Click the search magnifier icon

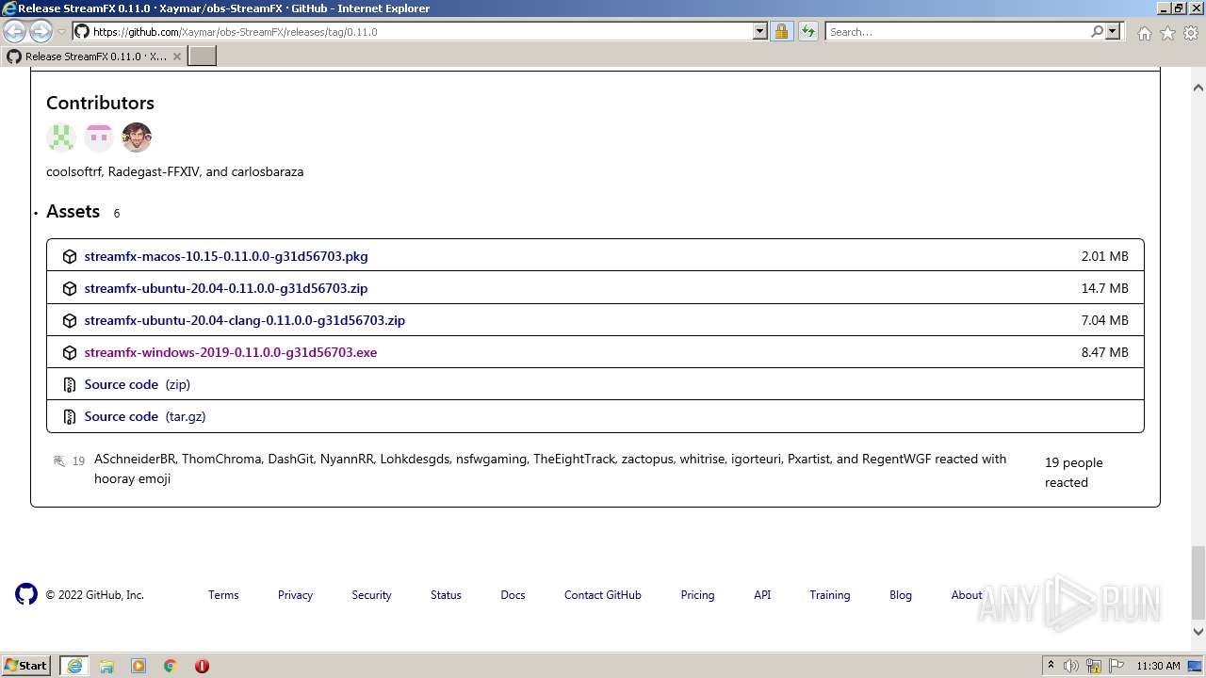1097,32
